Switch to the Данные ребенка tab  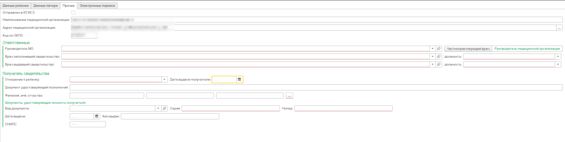click(x=15, y=6)
